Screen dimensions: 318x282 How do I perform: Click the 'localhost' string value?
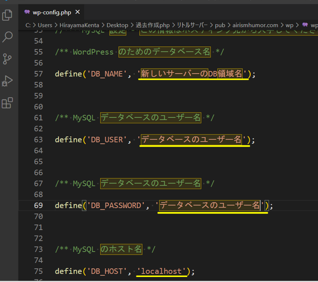pos(162,271)
